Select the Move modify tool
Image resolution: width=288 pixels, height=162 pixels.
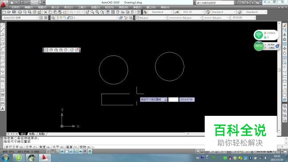point(284,49)
